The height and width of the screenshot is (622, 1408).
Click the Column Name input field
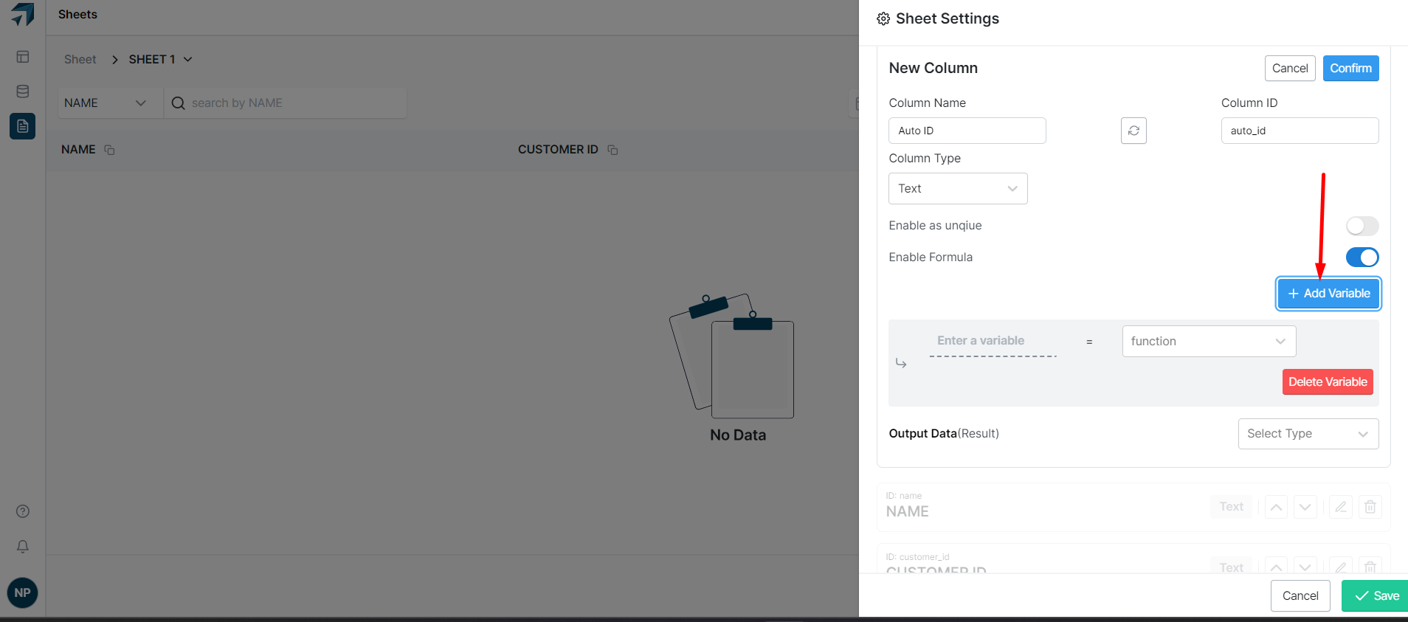coord(967,131)
